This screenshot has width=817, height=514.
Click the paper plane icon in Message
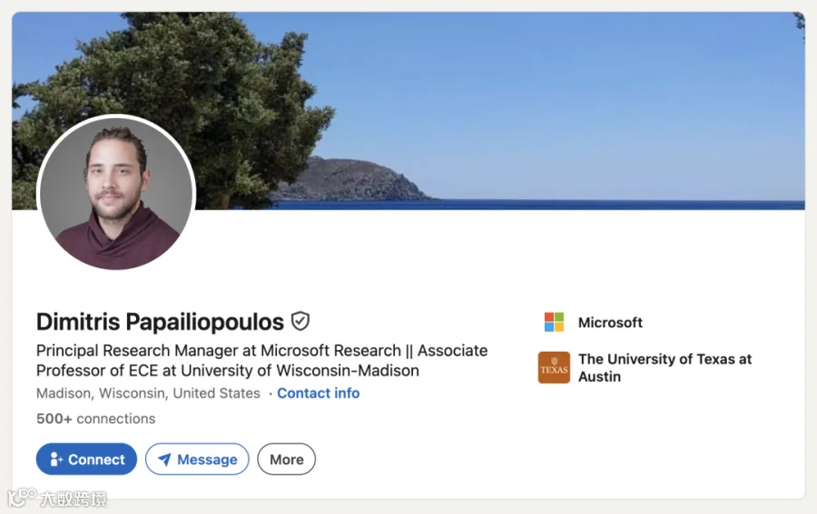pyautogui.click(x=164, y=460)
